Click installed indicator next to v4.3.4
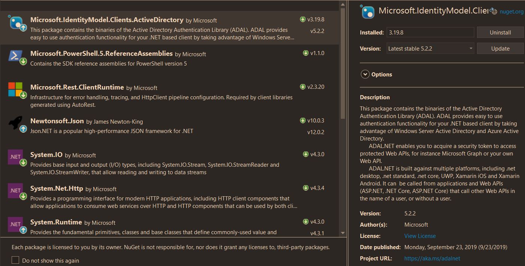 pos(306,188)
